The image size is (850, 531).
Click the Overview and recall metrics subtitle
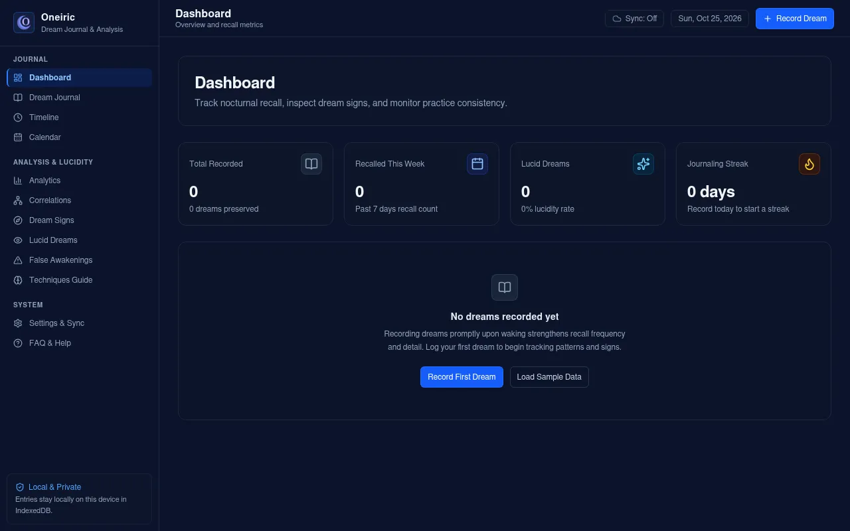[x=219, y=25]
